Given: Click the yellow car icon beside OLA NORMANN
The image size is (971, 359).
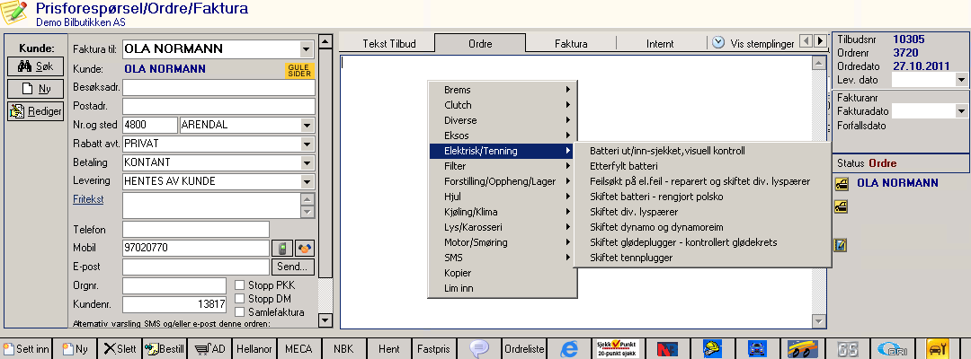Looking at the screenshot, I should (x=841, y=183).
